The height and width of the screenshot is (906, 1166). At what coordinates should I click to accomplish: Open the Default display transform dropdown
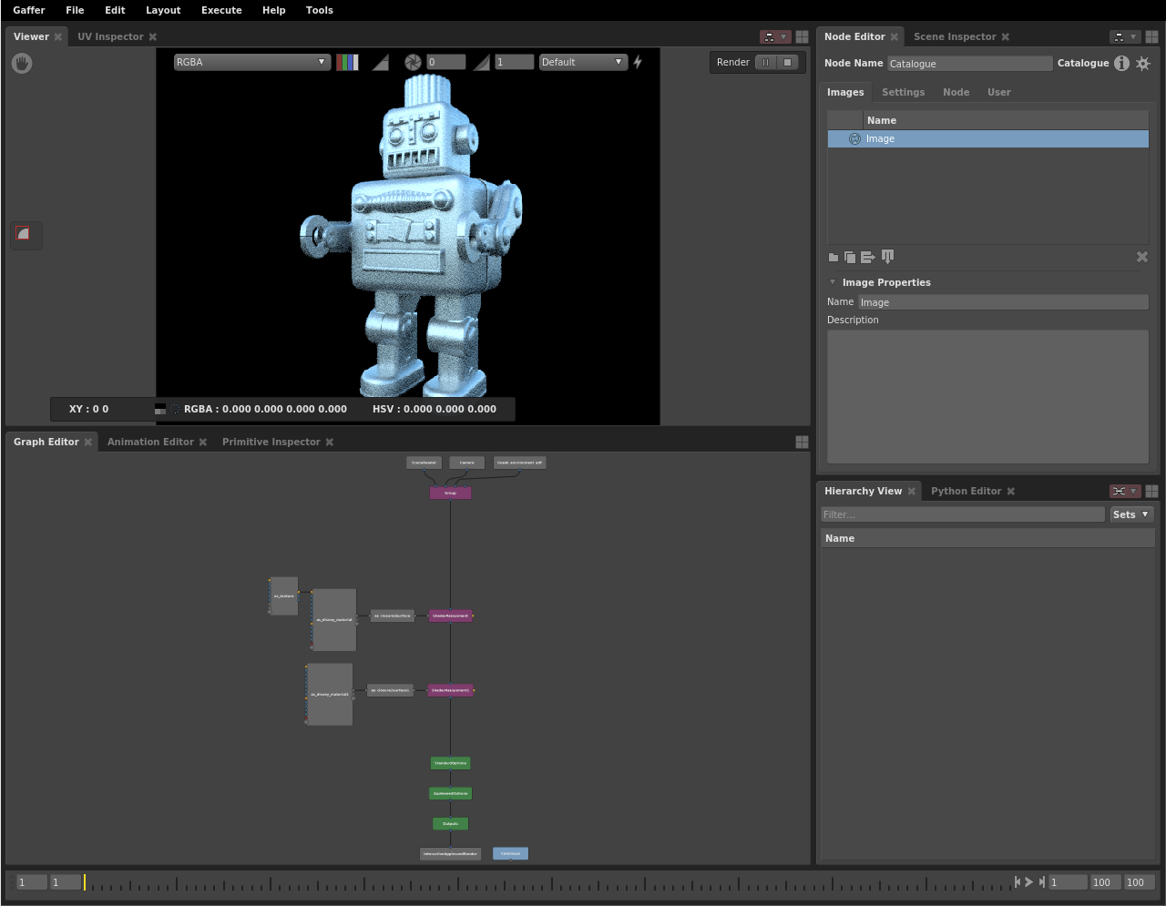(583, 62)
